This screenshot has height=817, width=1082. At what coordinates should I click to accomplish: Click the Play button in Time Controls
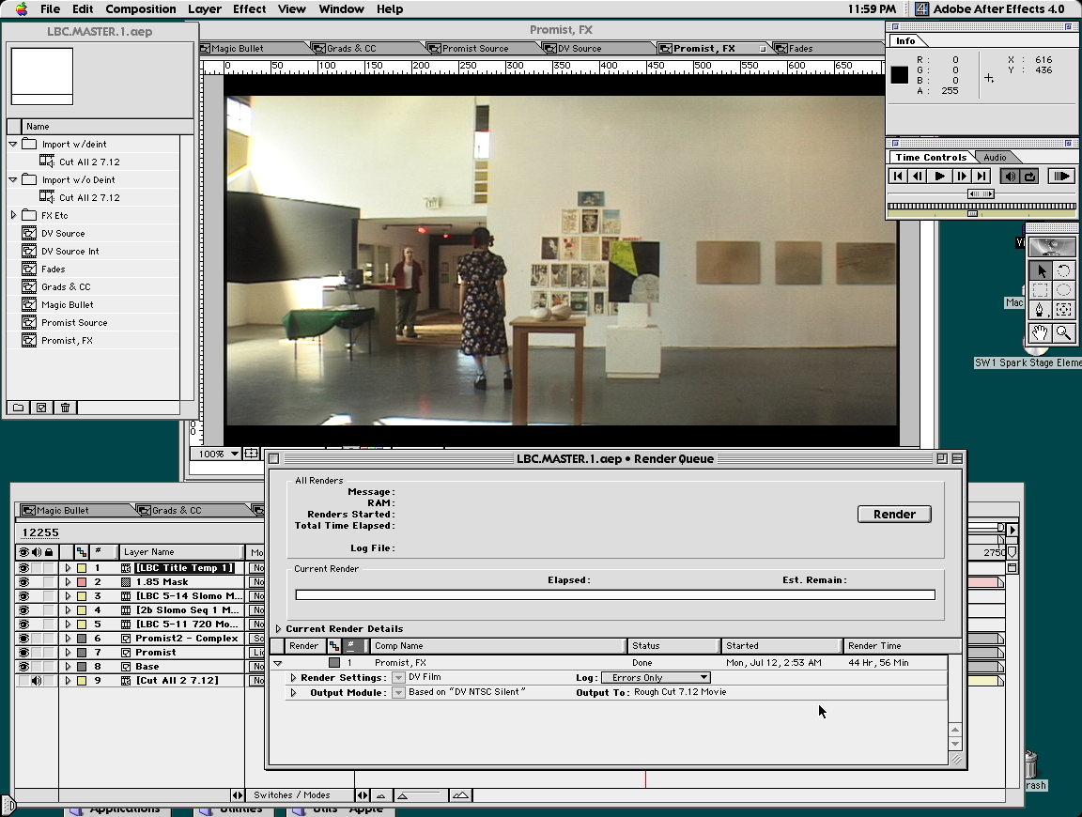[x=939, y=176]
